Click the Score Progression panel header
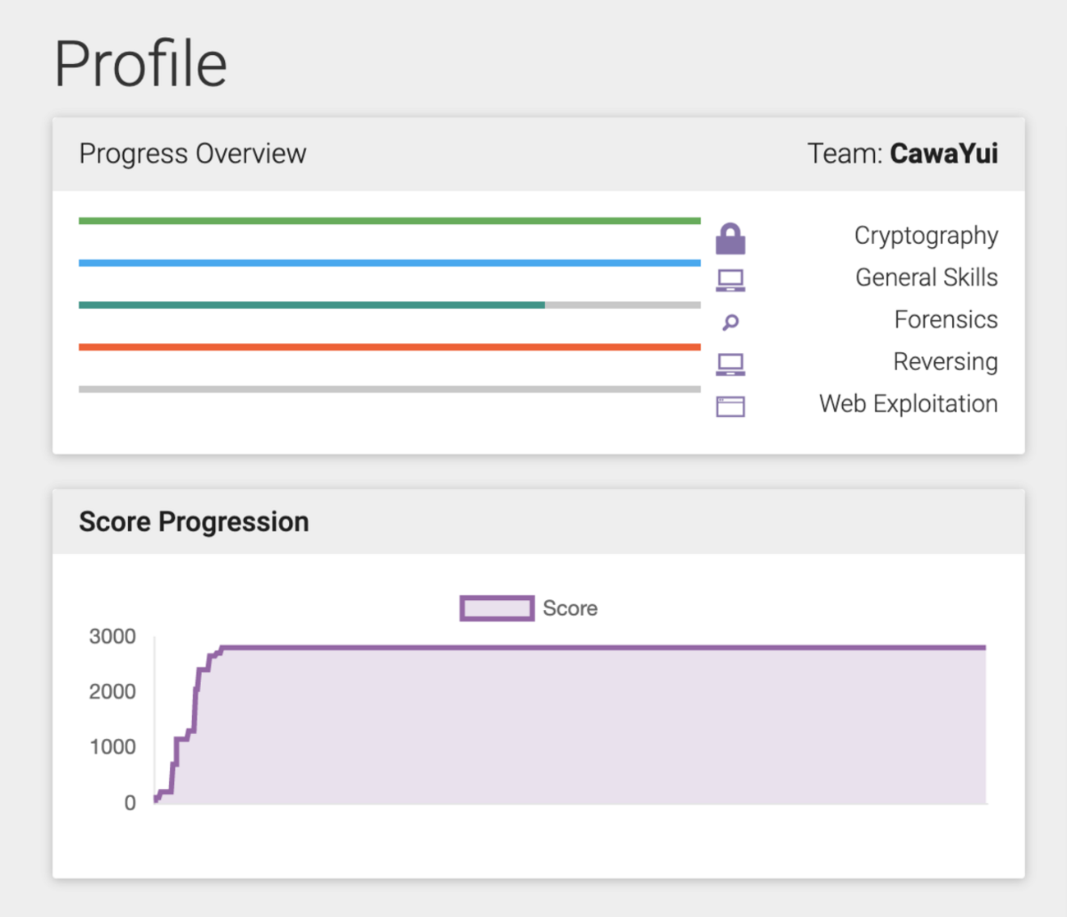 tap(194, 522)
